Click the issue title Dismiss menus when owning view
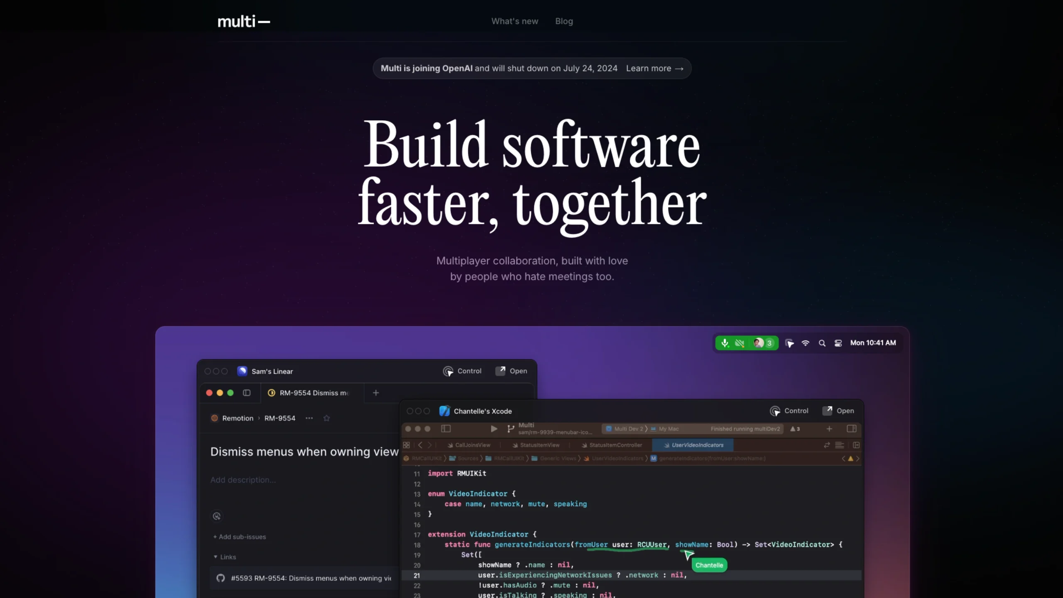Image resolution: width=1063 pixels, height=598 pixels. click(x=304, y=452)
